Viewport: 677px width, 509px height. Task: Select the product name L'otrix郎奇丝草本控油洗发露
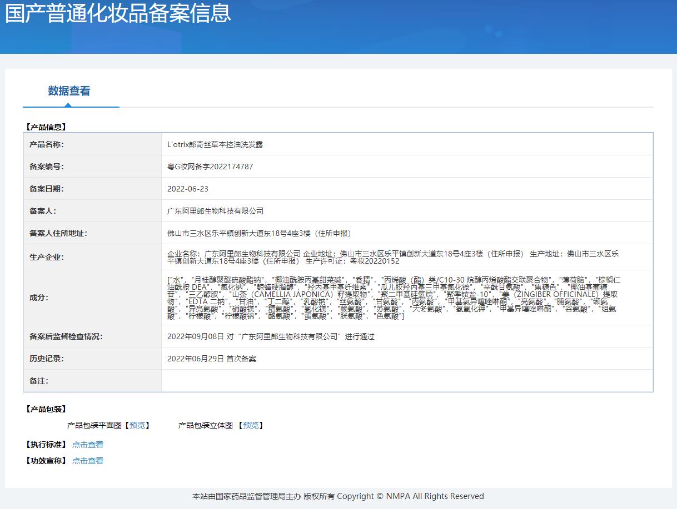[x=215, y=144]
